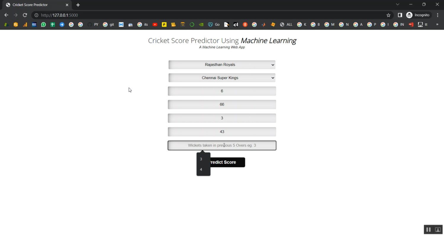Pick suggestion 4 from the autofill list
The height and width of the screenshot is (235, 444).
(203, 170)
